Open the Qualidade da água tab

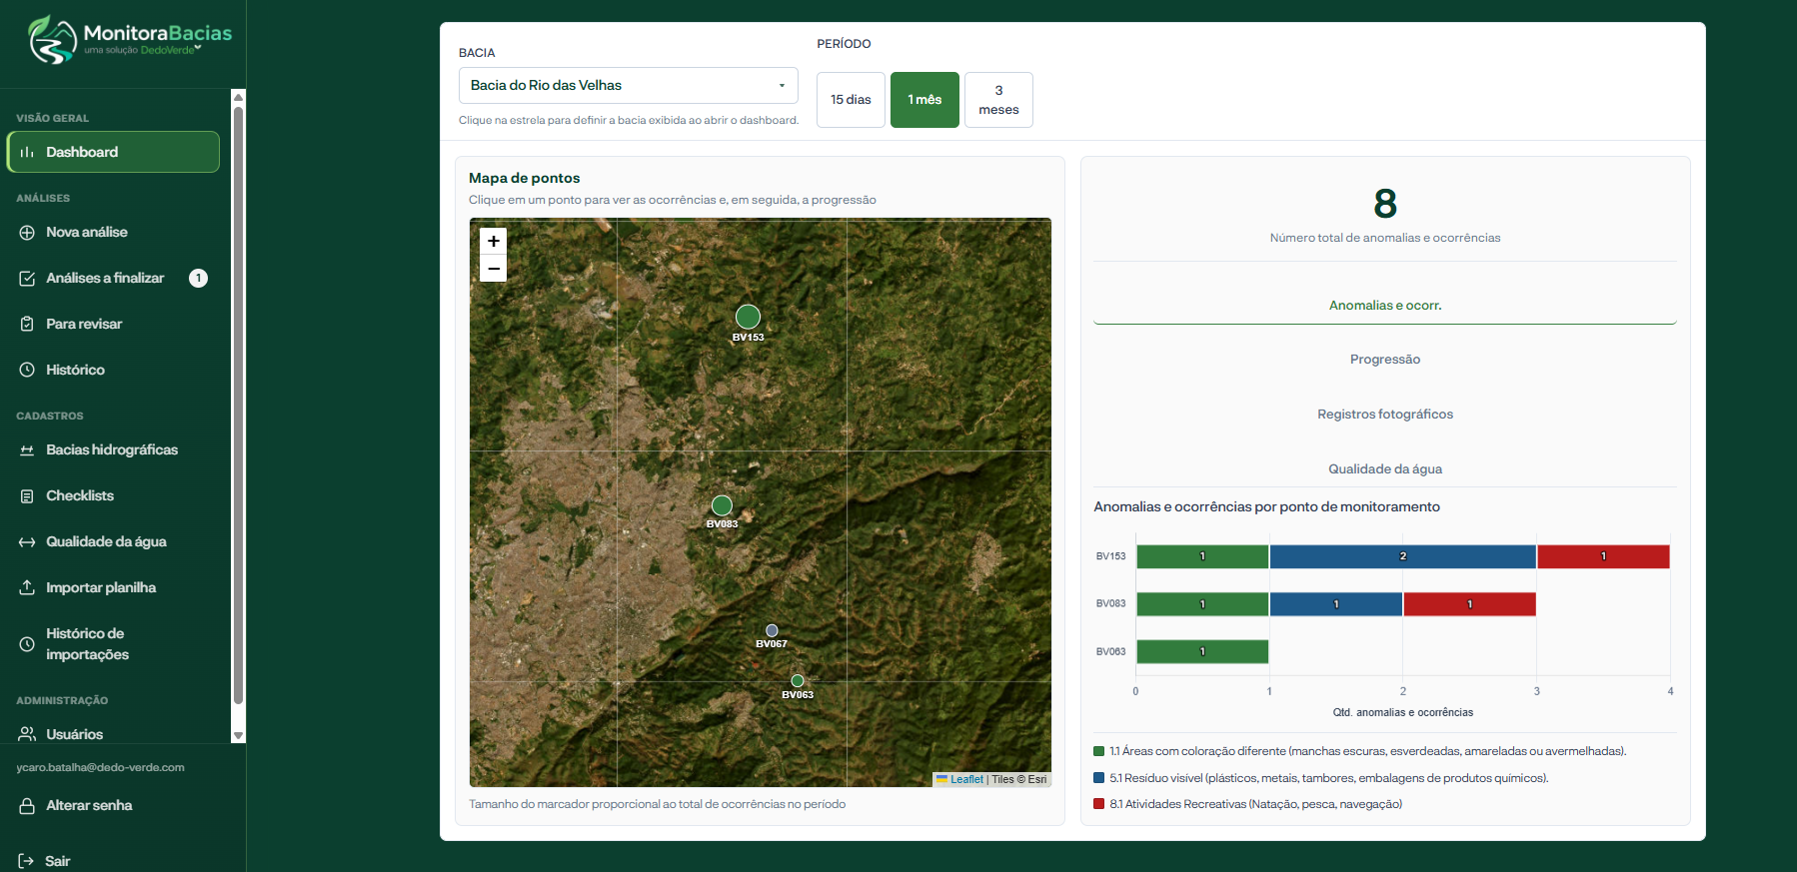[1385, 469]
